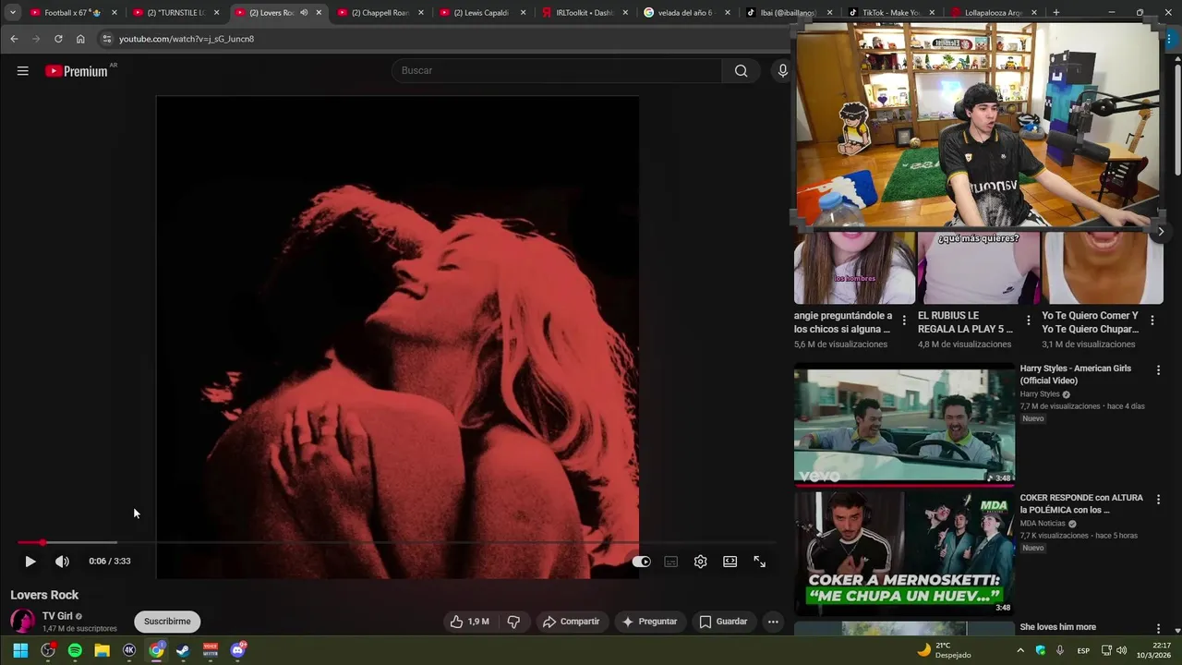1182x665 pixels.
Task: Save video with Guardar button
Action: click(x=723, y=622)
